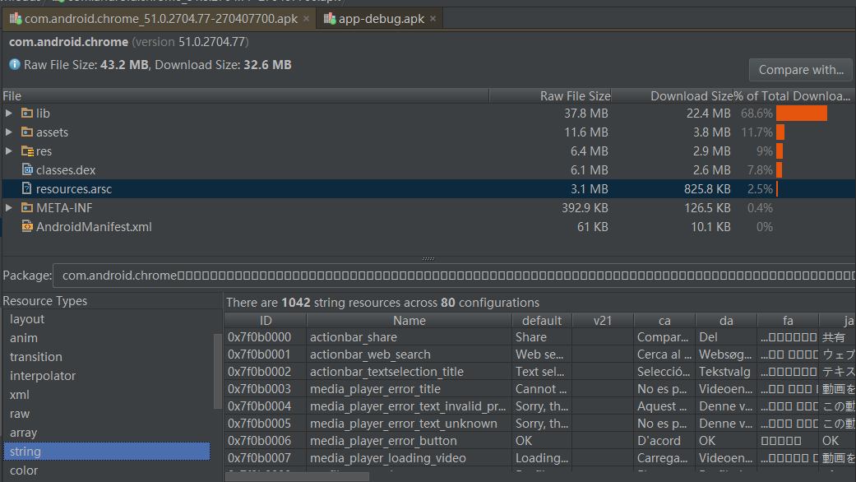This screenshot has height=482, width=856.
Task: Click the horizontal scrollbar under the resources table
Action: [297, 477]
